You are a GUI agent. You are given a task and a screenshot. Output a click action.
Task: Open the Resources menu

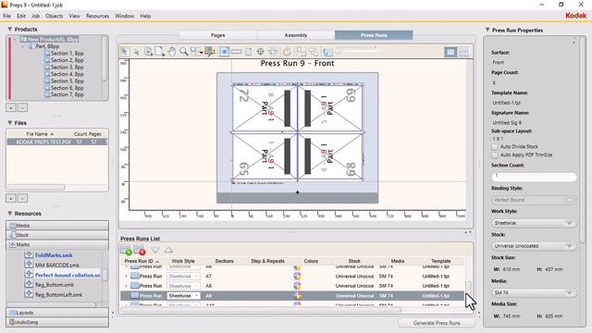click(x=97, y=16)
